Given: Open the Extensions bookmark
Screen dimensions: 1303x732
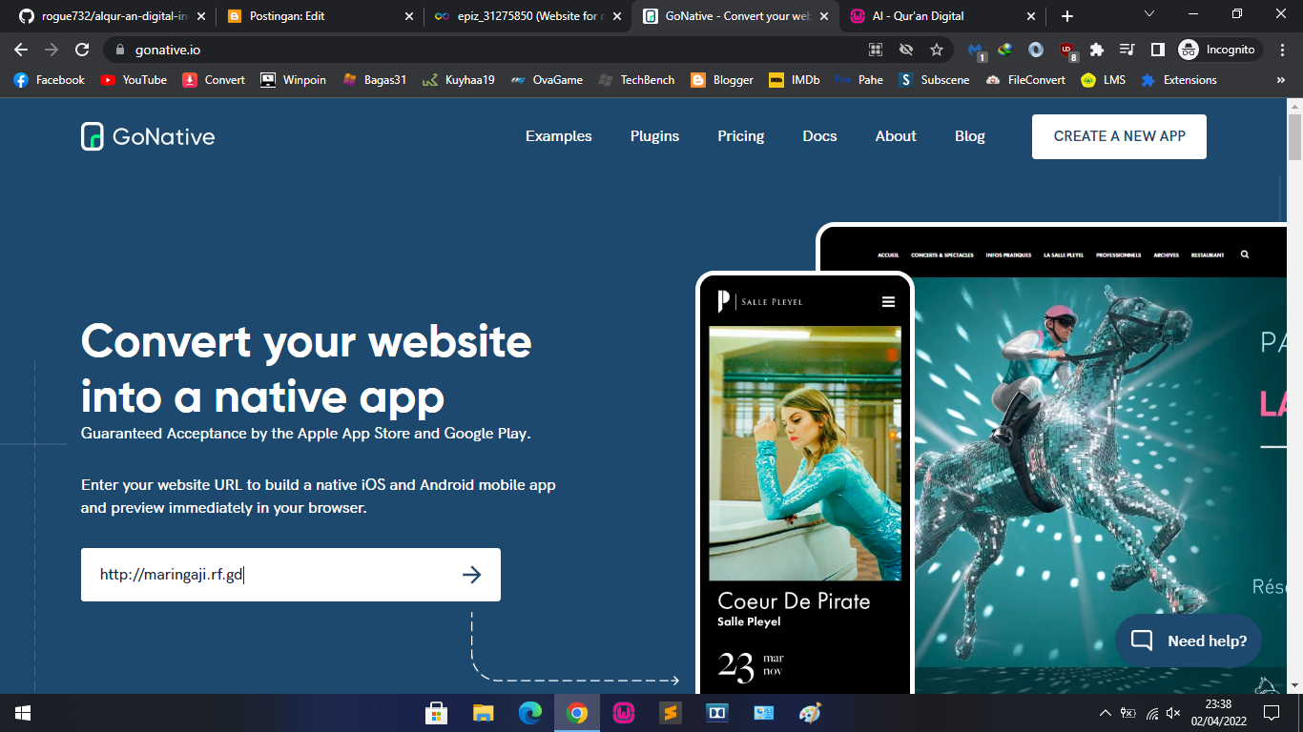Looking at the screenshot, I should tap(1179, 80).
